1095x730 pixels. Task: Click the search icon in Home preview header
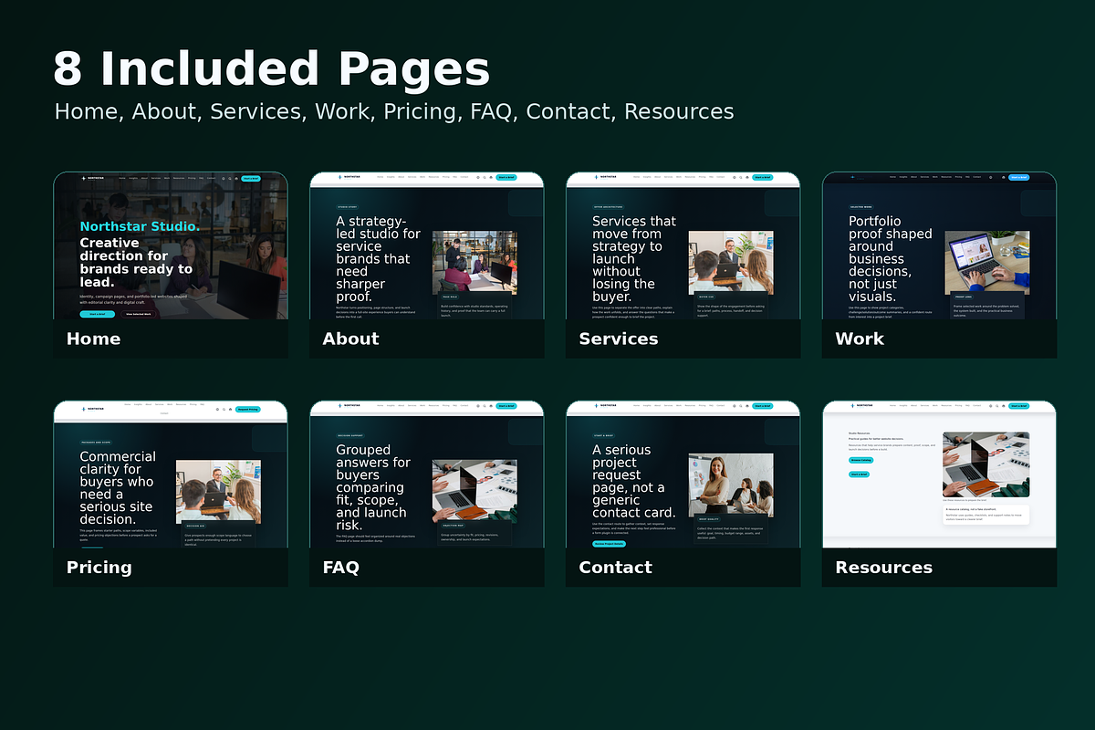pyautogui.click(x=230, y=178)
